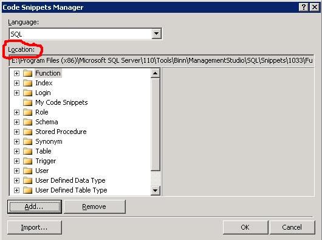
Task: Click the Location path field
Action: [x=162, y=60]
